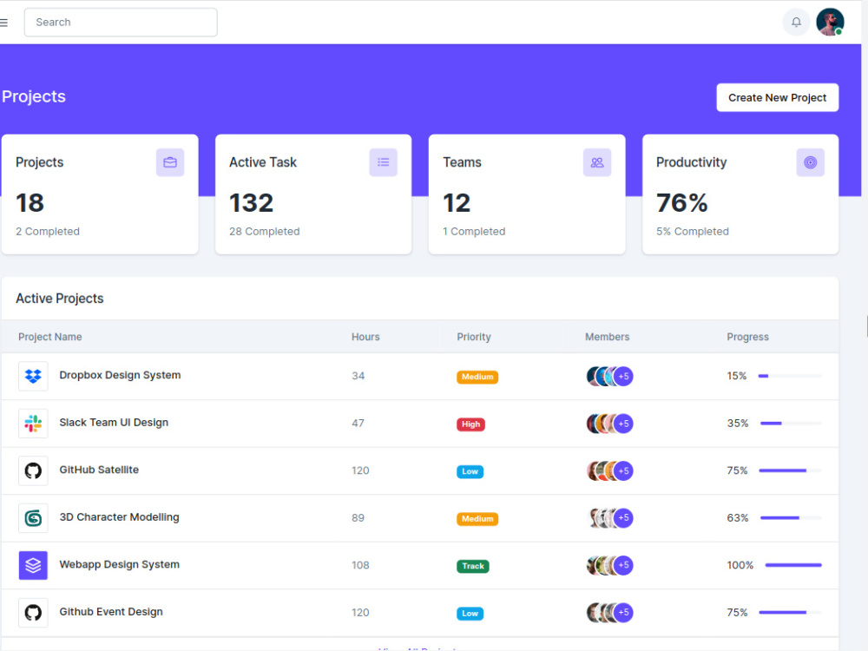The width and height of the screenshot is (868, 651).
Task: Click the High priority badge on Slack row
Action: coord(470,424)
